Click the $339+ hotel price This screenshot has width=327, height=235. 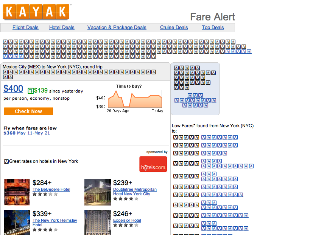42,214
